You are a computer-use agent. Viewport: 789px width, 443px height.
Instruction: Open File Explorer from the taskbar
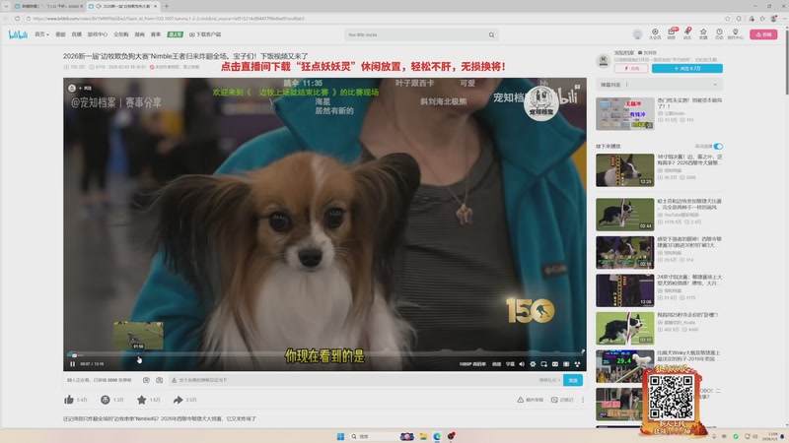[x=423, y=436]
